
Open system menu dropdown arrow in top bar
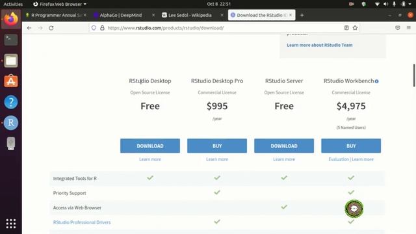click(x=410, y=4)
